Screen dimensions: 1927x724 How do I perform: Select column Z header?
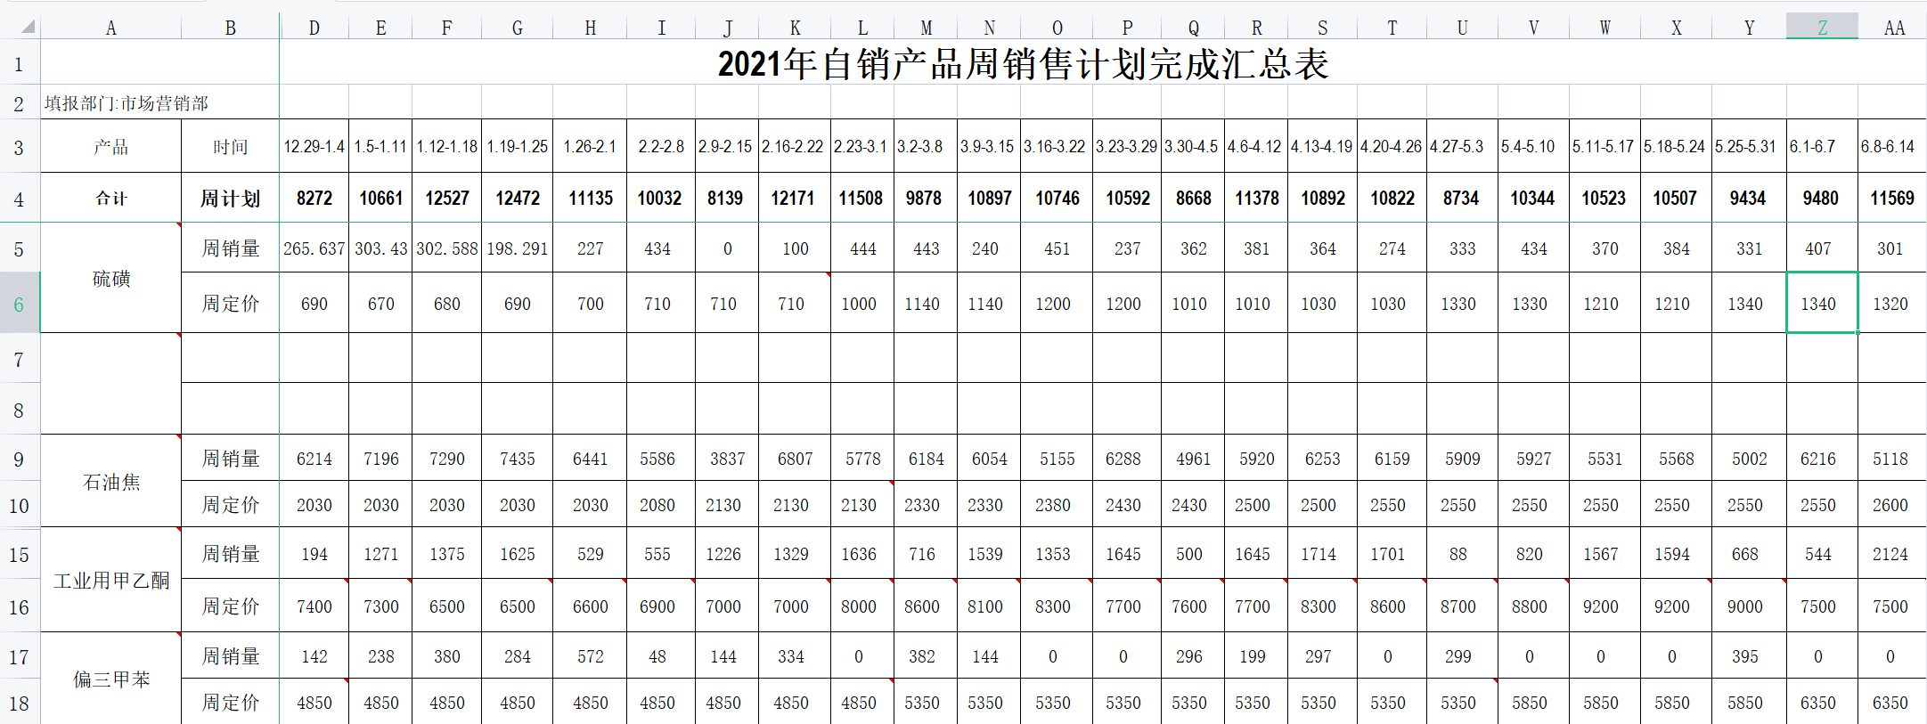click(1822, 28)
